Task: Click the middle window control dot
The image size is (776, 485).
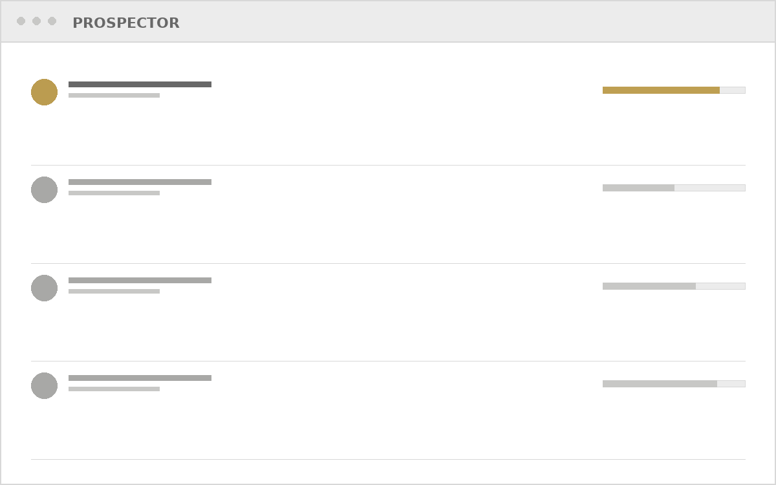Action: 36,21
